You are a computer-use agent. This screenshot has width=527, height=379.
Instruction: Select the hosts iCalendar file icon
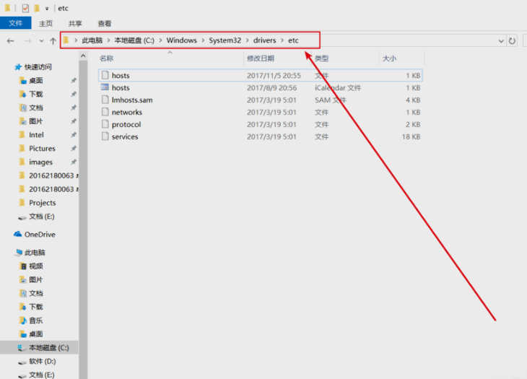pos(105,87)
